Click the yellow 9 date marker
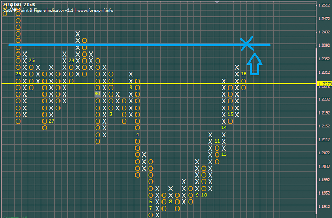Viewport: 332px width, 218px height. click(x=197, y=195)
